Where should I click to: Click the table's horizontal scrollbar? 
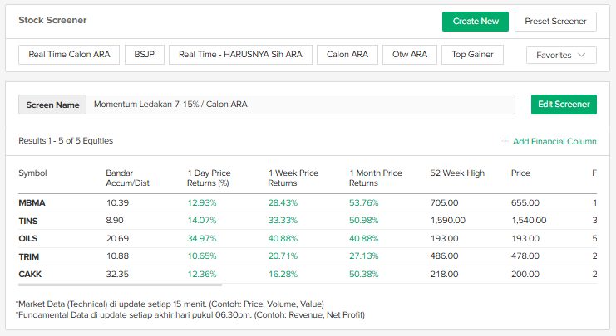[x=158, y=285]
